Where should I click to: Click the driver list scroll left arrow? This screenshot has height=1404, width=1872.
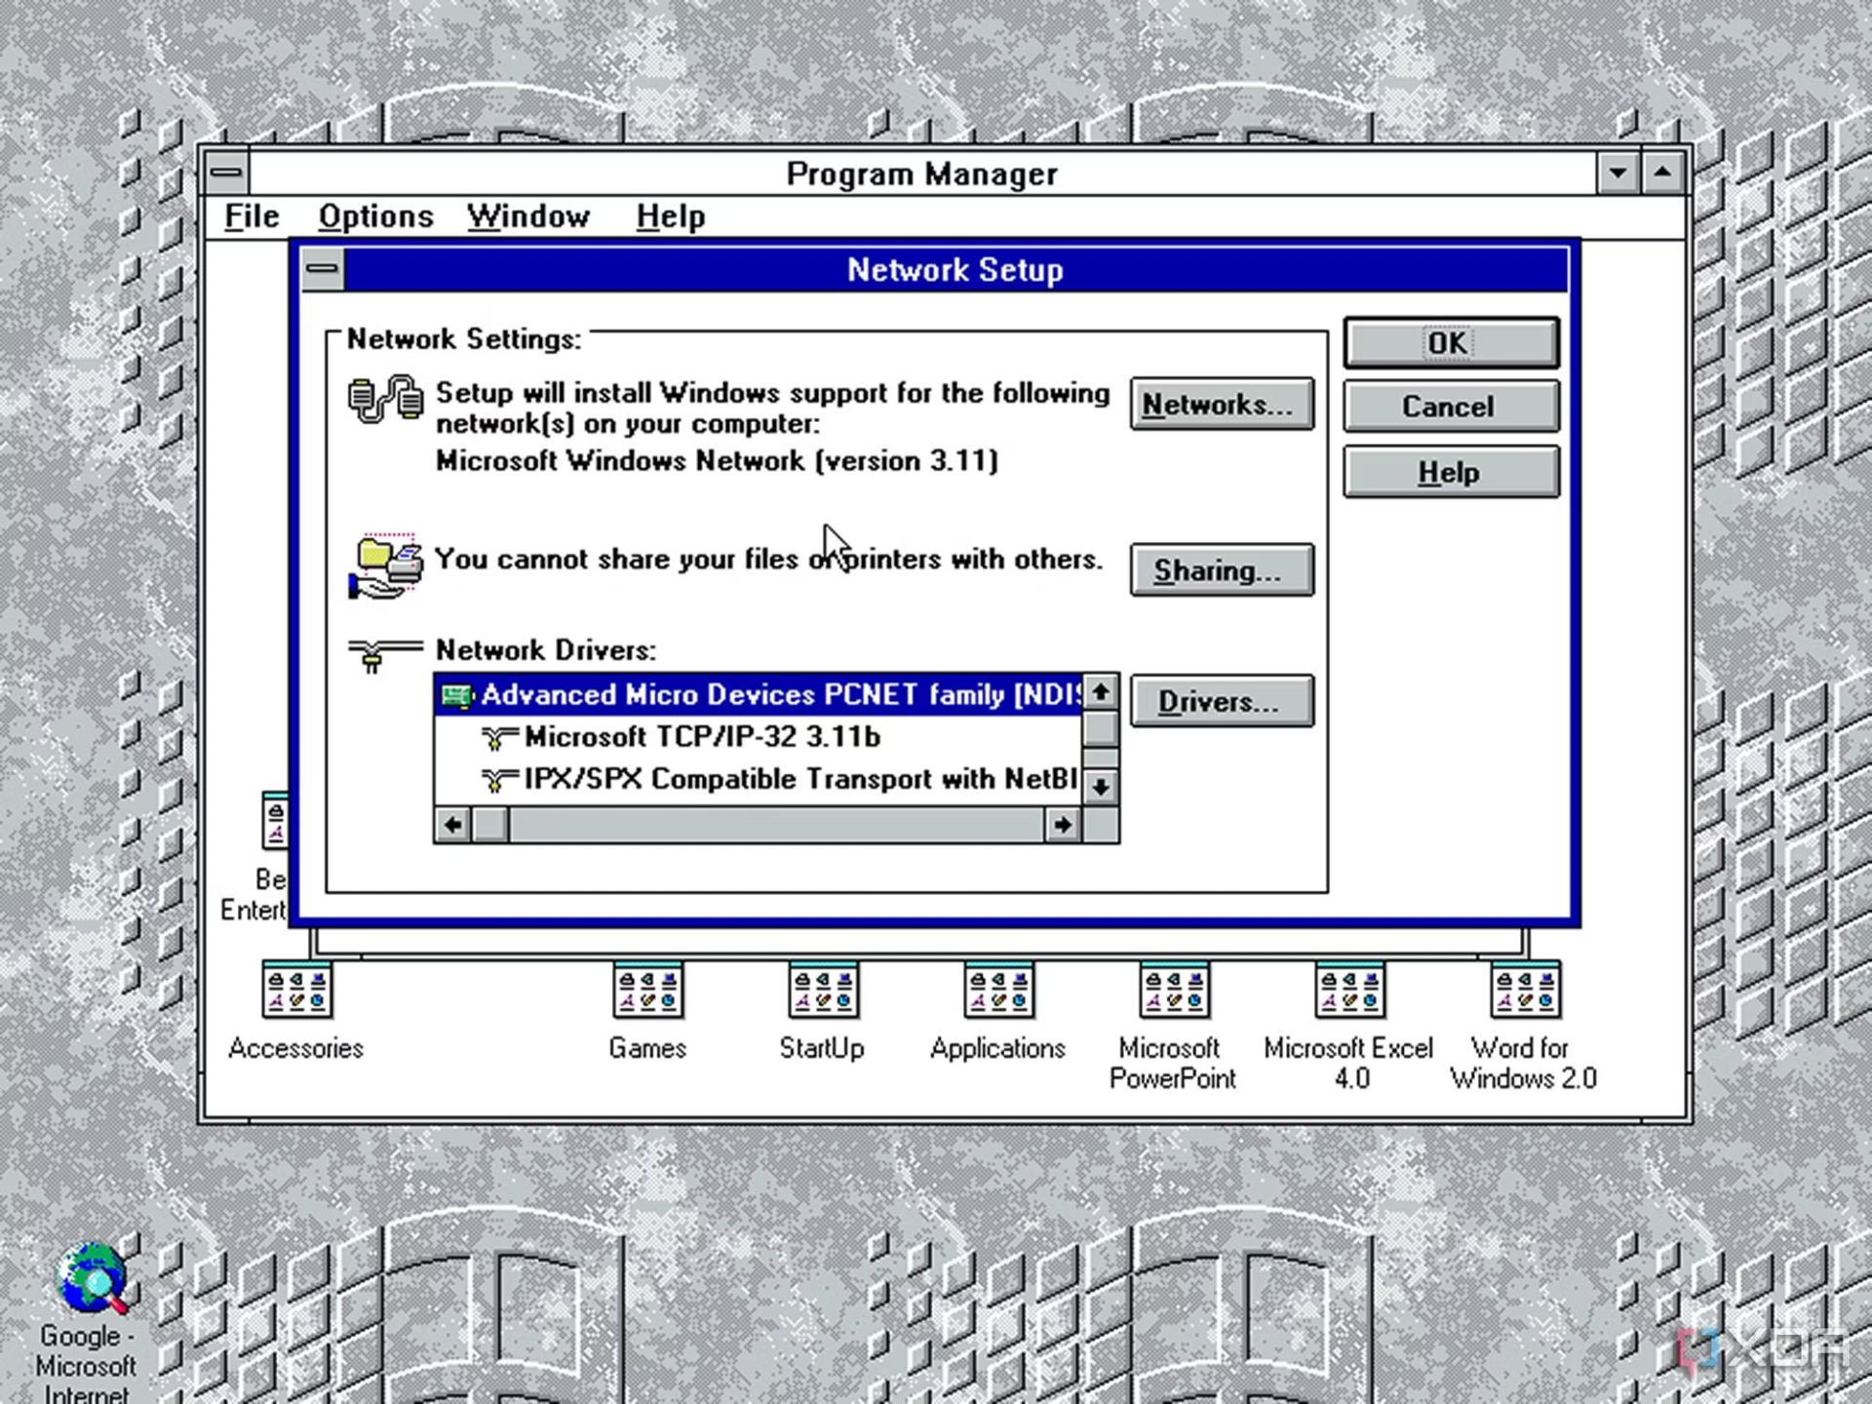pyautogui.click(x=453, y=825)
